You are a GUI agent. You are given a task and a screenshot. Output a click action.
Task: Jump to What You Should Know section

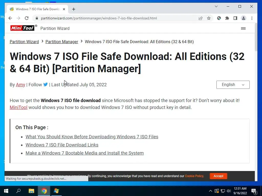click(x=92, y=137)
